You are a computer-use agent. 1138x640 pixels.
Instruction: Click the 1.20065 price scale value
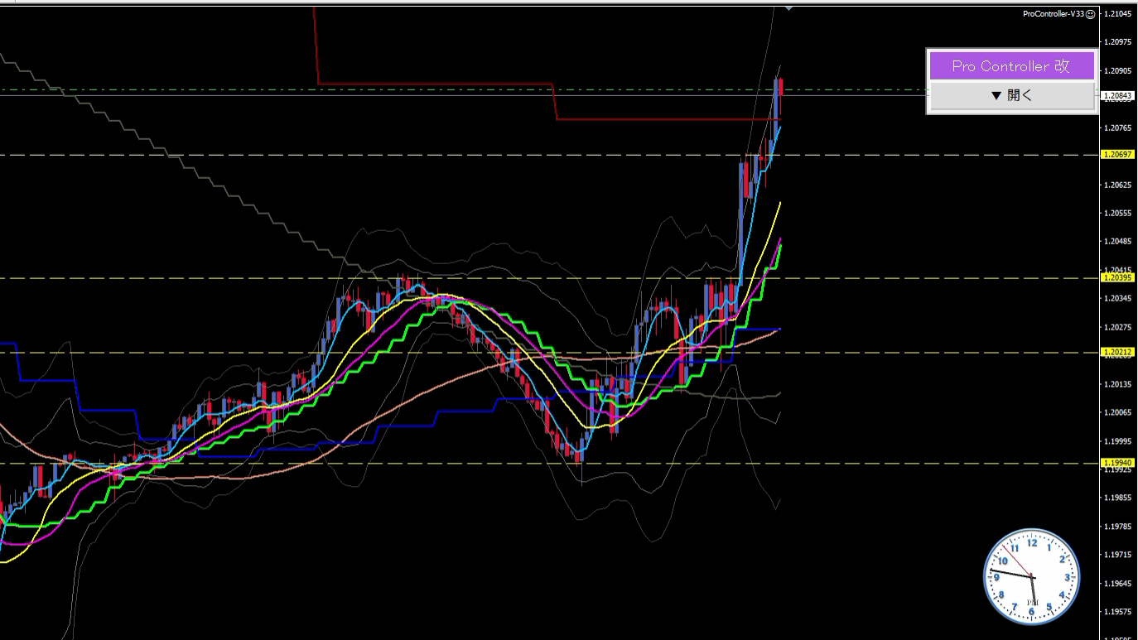click(1119, 412)
